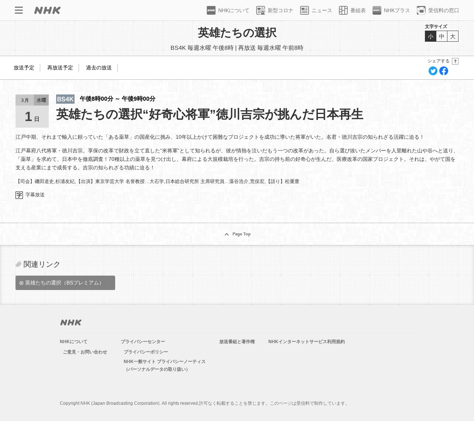The image size is (474, 421).
Task: Click the Copyright NHK footer text
Action: pyautogui.click(x=205, y=403)
